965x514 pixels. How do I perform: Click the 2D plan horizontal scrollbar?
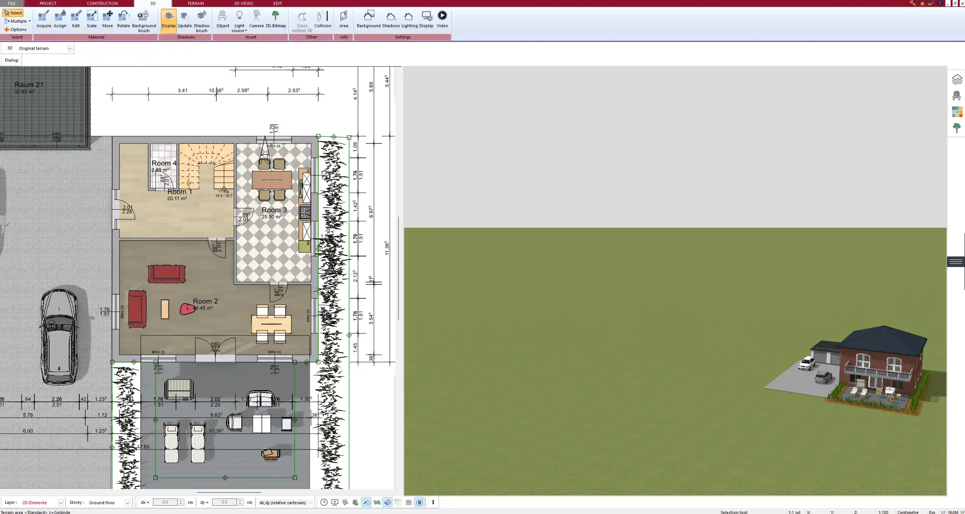coord(229,492)
